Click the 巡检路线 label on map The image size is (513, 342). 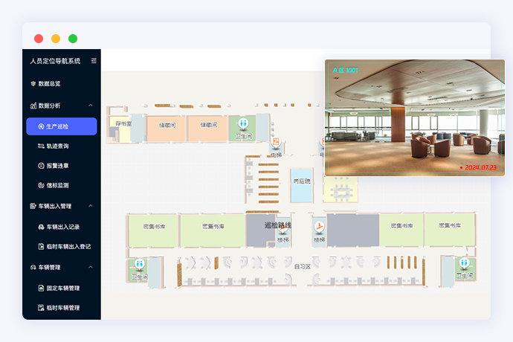tap(278, 225)
